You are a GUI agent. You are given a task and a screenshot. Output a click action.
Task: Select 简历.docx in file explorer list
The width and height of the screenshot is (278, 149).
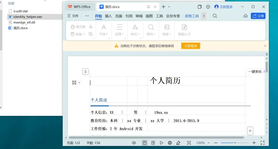tap(20, 28)
